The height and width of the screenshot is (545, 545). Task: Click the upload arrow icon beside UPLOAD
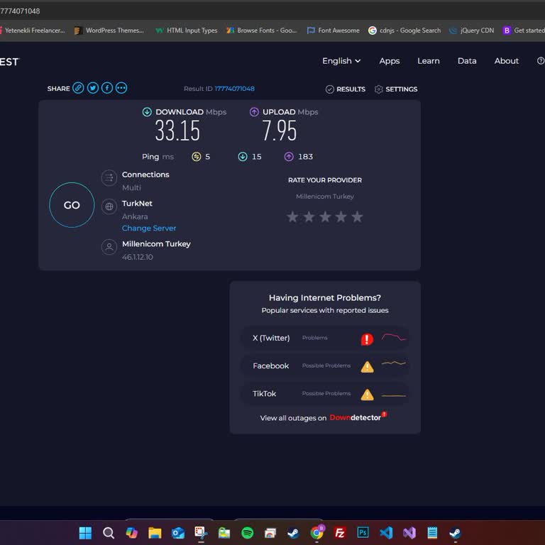254,112
